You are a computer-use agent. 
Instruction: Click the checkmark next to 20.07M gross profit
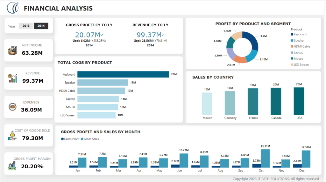coord(102,35)
